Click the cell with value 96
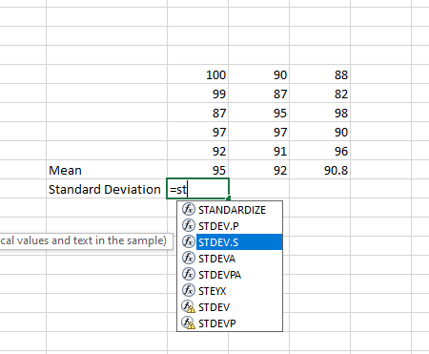429x354 pixels. [x=319, y=151]
